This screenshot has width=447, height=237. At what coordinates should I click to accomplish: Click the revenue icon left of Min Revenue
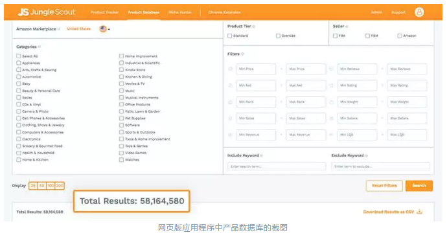[231, 135]
